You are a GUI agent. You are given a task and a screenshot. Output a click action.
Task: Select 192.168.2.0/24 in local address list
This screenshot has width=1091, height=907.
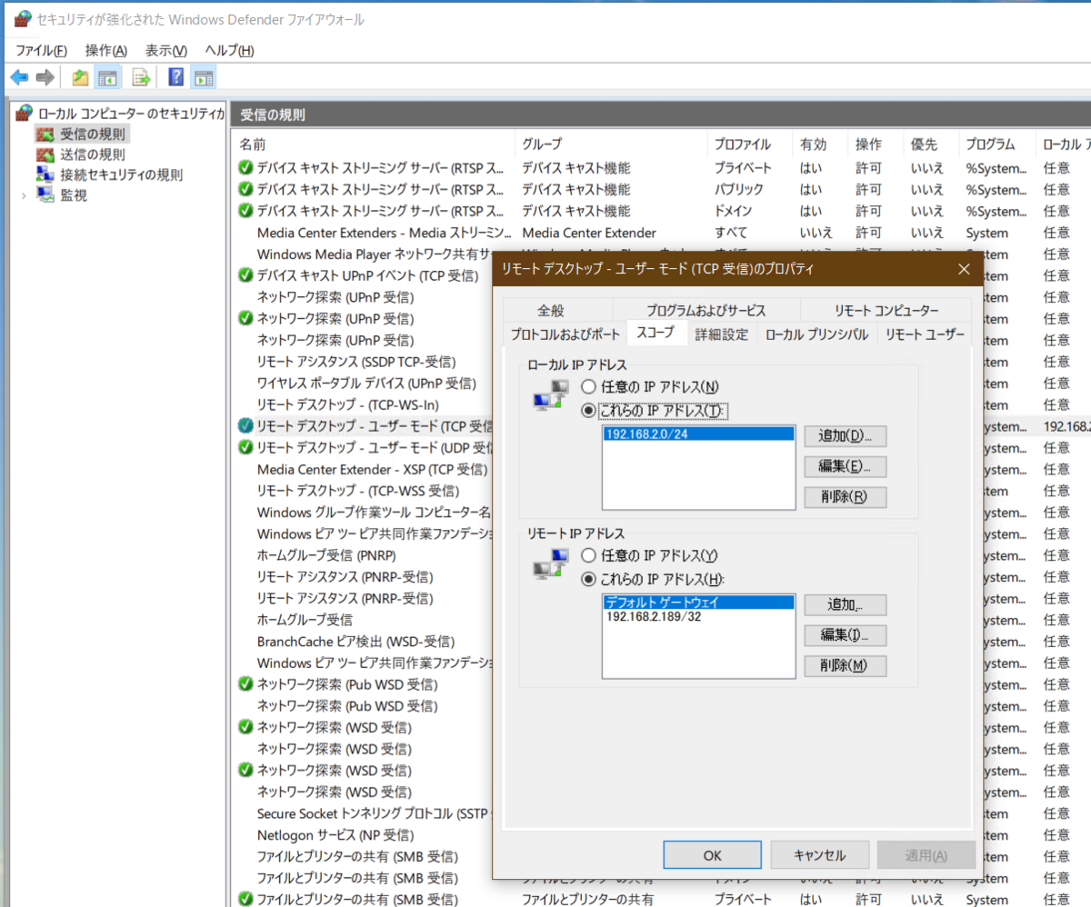(698, 434)
